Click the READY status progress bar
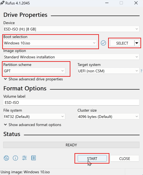This screenshot has height=175, width=143. pyautogui.click(x=71, y=145)
